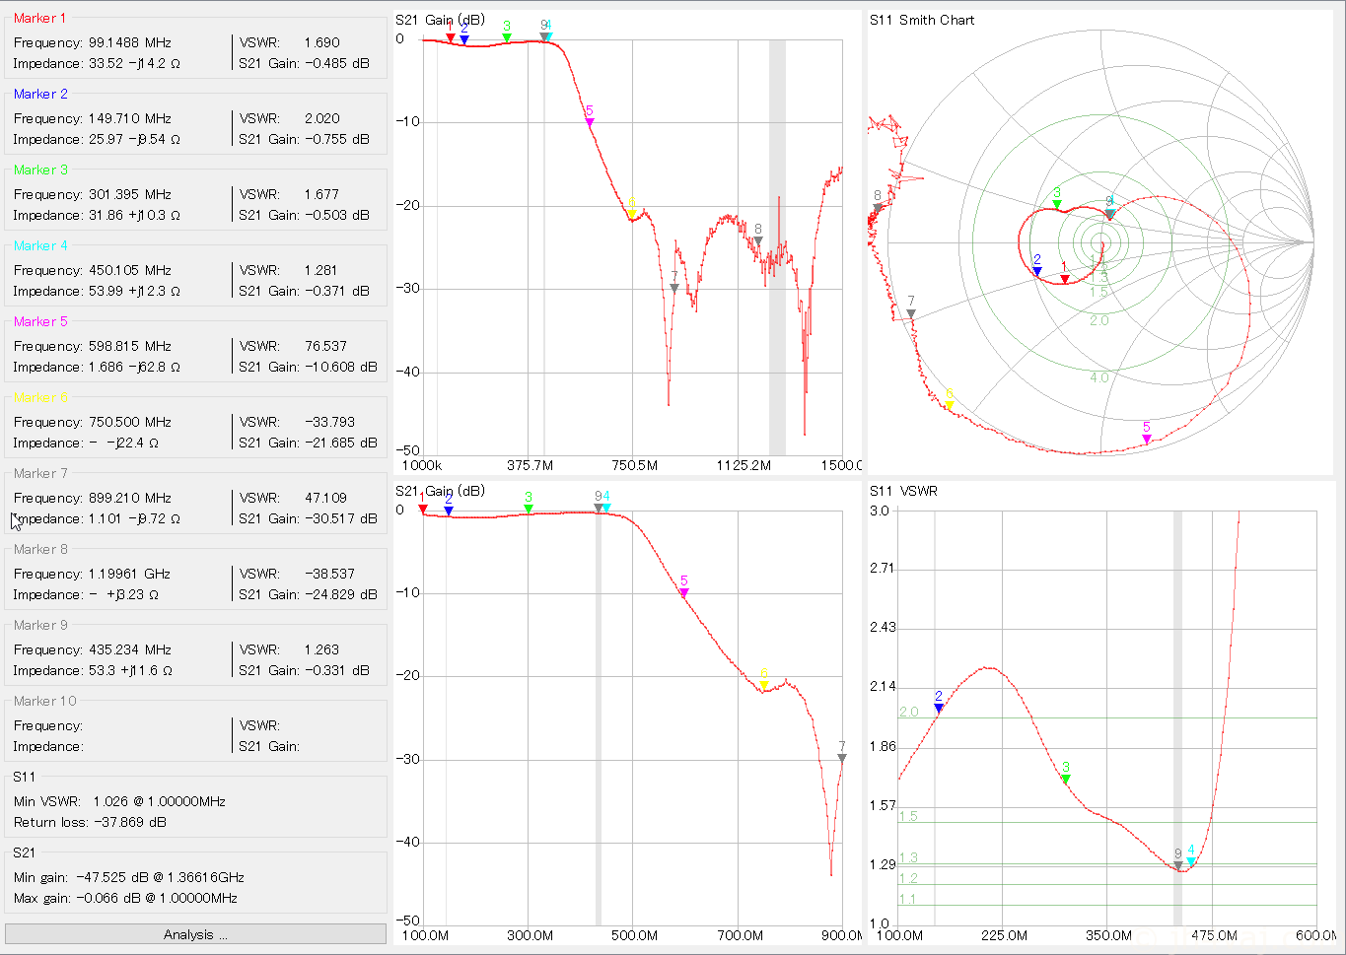Click the 'Marker 7' group label
The image size is (1346, 955).
tap(40, 473)
